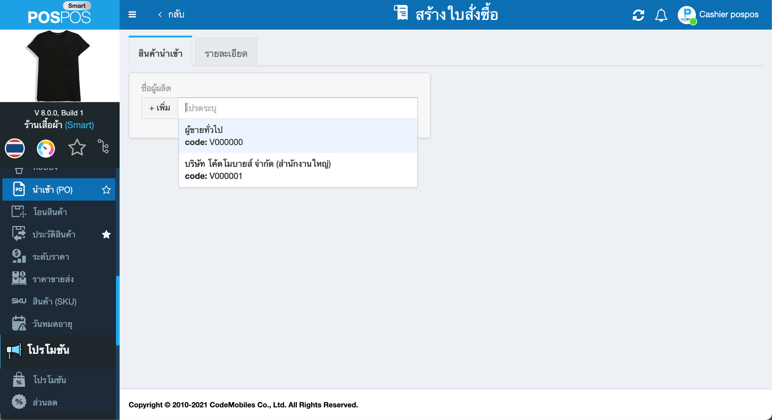Viewport: 772px width, 420px height.
Task: Open the colorful dashboard gauge icon
Action: point(46,148)
